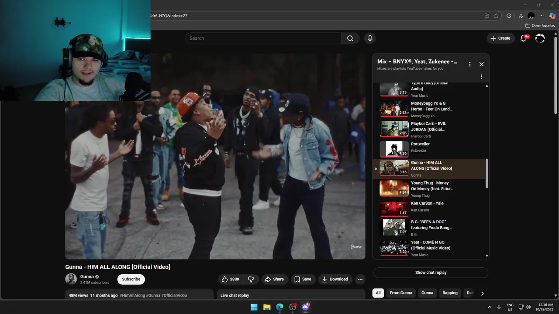Show hidden system tray icons

tap(489, 307)
